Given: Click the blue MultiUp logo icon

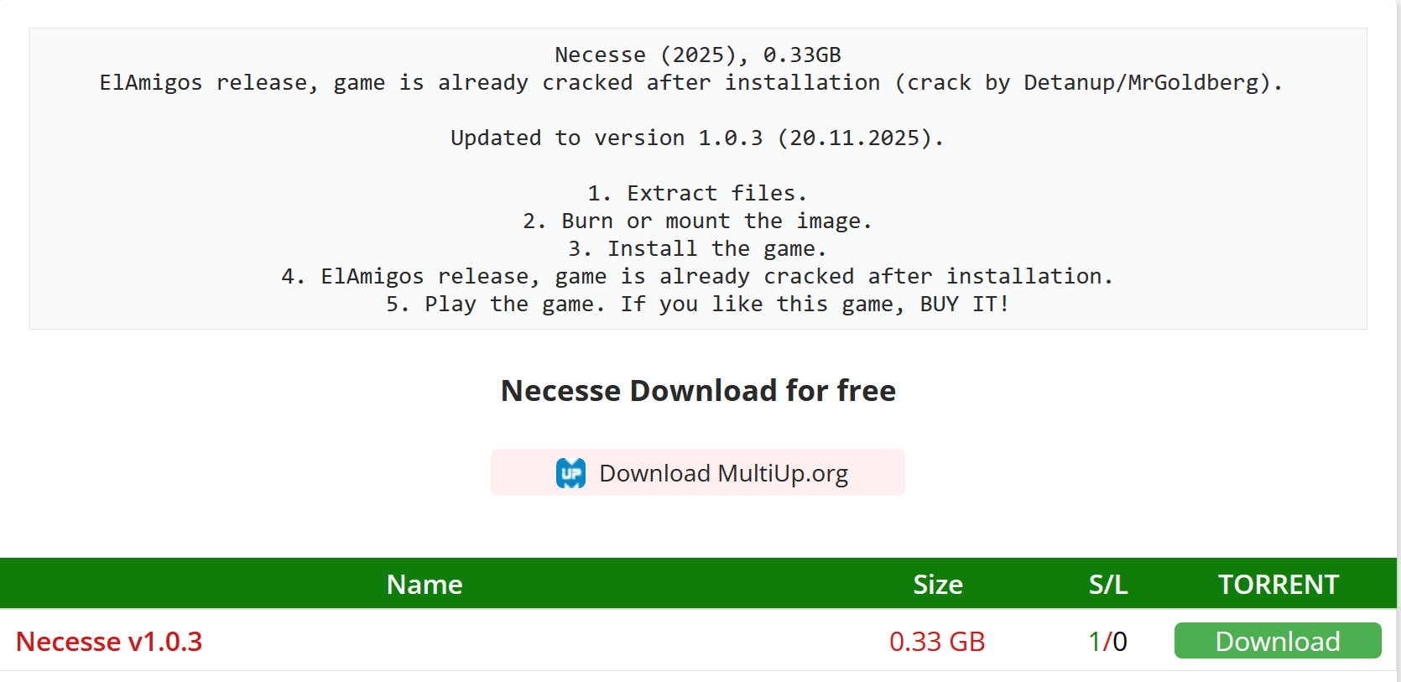Looking at the screenshot, I should click(570, 473).
